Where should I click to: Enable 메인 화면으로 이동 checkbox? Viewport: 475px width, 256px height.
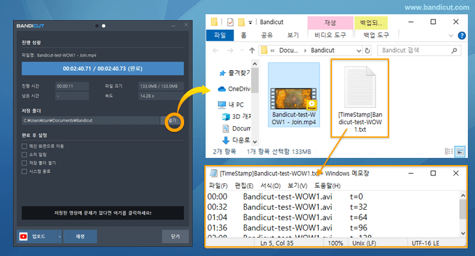click(x=24, y=146)
